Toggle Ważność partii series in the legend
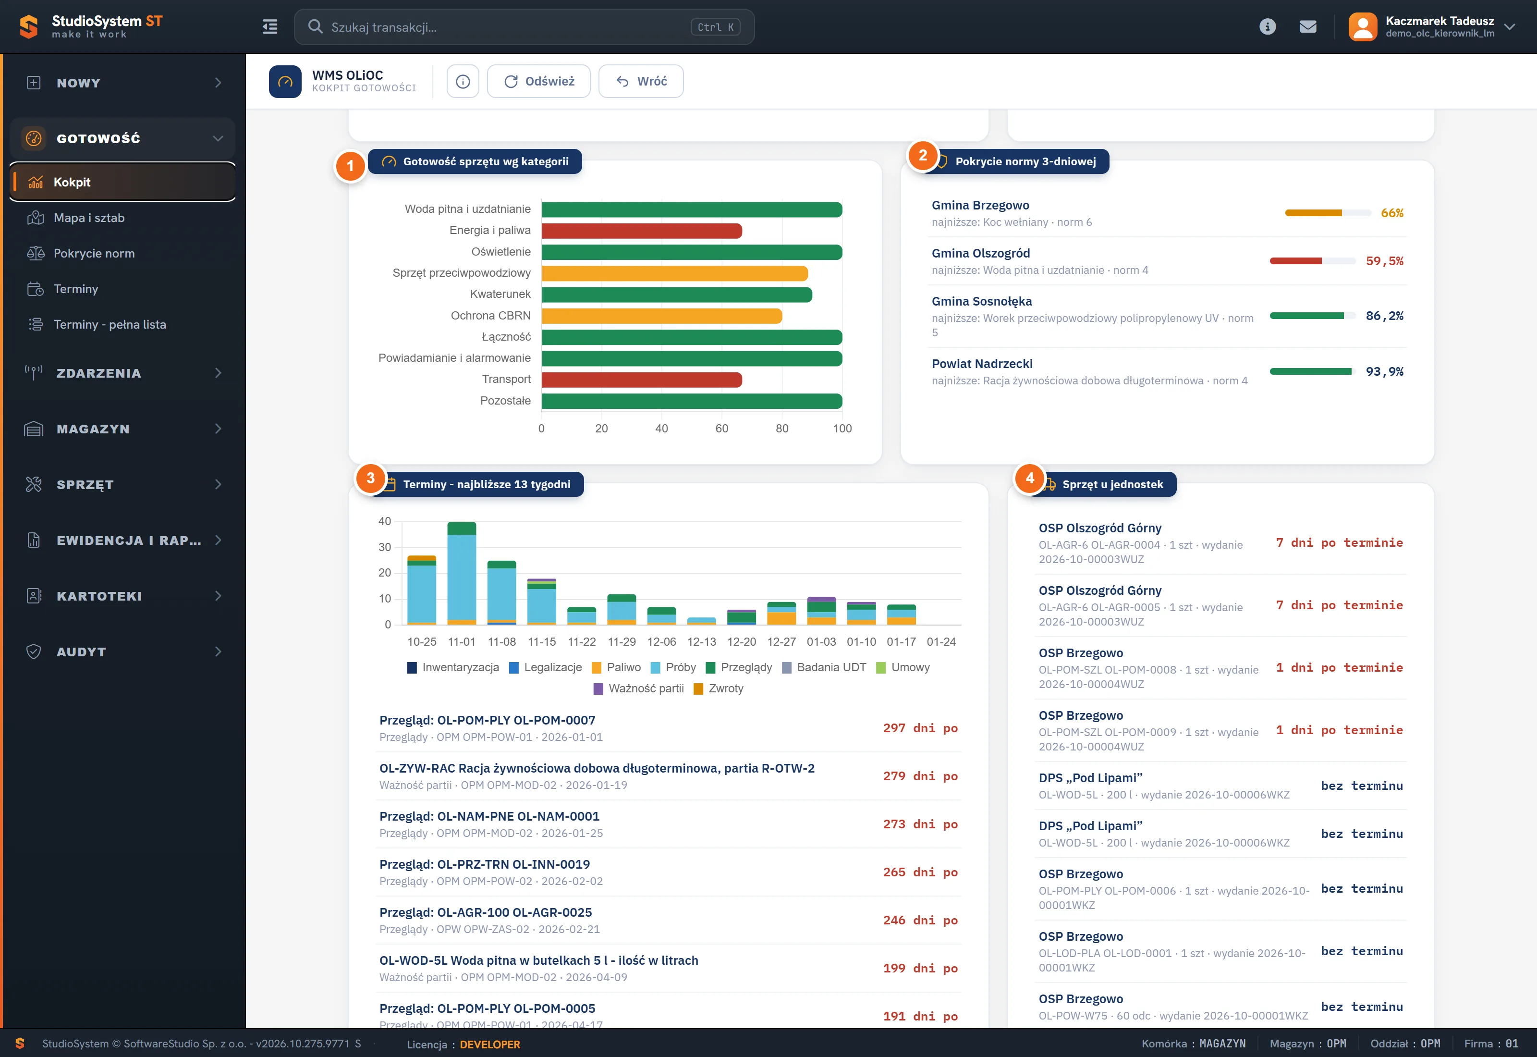This screenshot has height=1057, width=1537. pyautogui.click(x=639, y=689)
